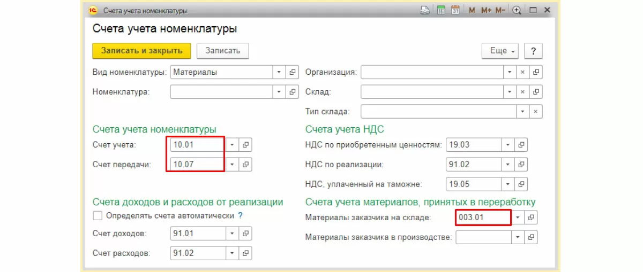
Task: Open the calculator icon in the title bar
Action: [x=441, y=10]
